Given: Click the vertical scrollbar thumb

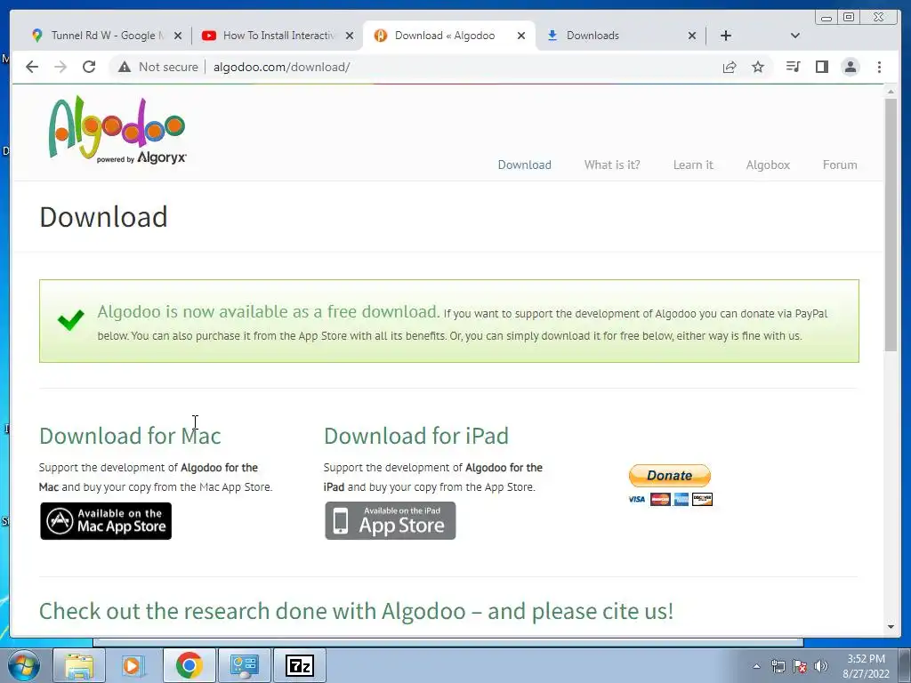Looking at the screenshot, I should click(891, 225).
